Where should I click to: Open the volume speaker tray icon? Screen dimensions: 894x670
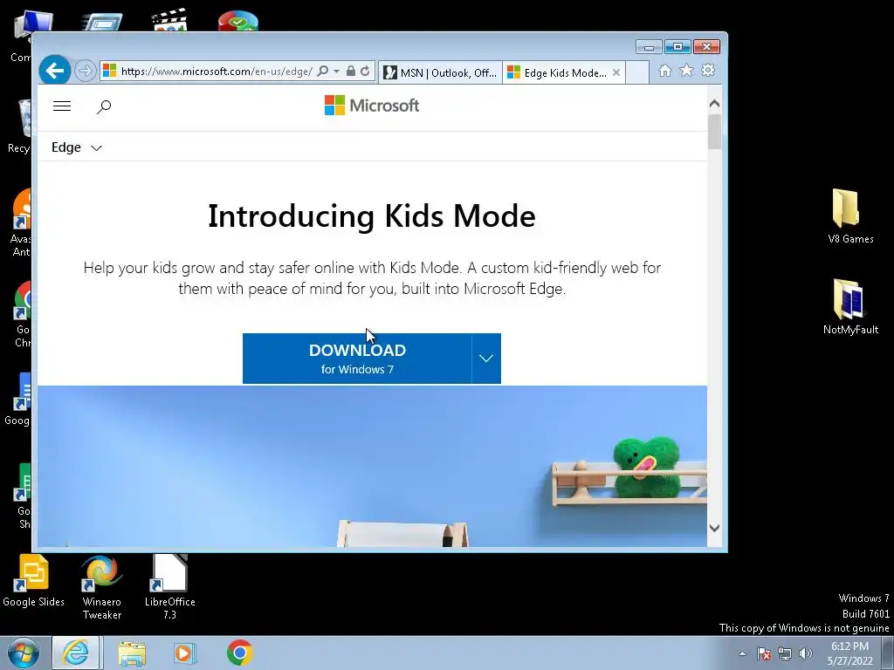click(x=805, y=653)
